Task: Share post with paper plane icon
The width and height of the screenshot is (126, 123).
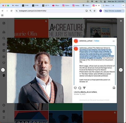Action: click(x=84, y=88)
